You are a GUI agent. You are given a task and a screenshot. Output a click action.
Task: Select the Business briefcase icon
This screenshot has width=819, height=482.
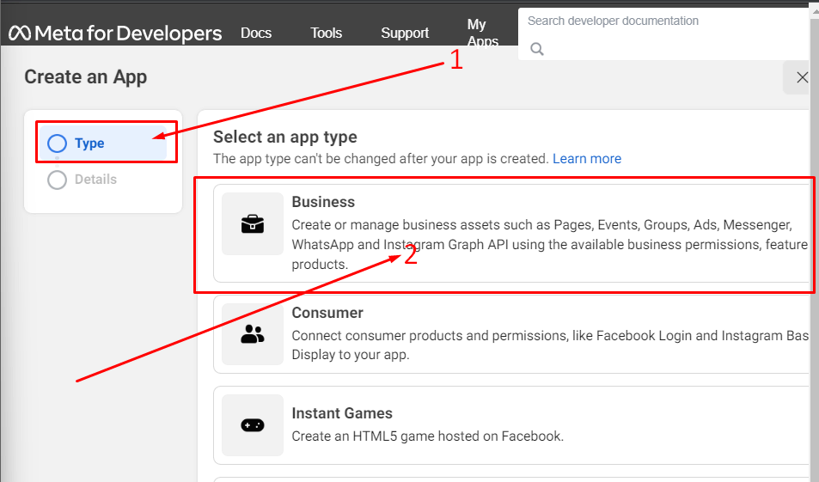click(x=253, y=224)
